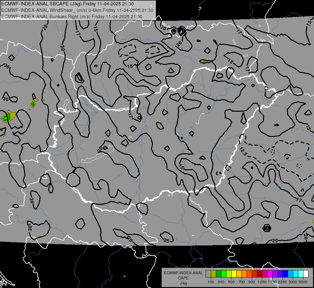Screen dimensions: 314x288
Task: Select the pure blue legend swatch
Action: click(285, 274)
